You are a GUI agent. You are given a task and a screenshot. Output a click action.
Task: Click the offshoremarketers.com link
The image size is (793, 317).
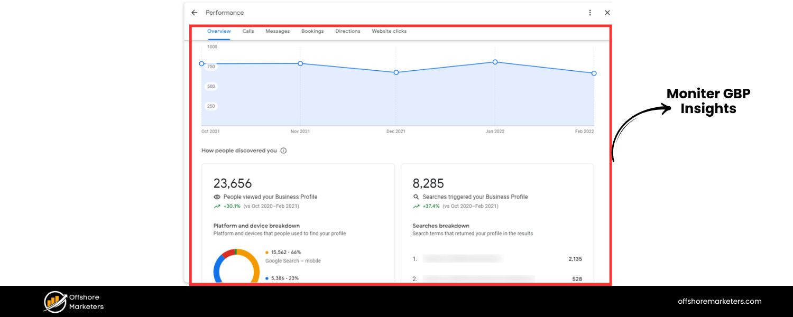[720, 301]
